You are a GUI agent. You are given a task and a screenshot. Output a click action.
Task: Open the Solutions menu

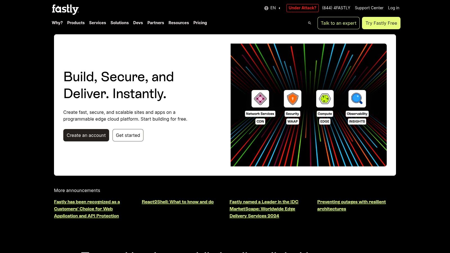[120, 23]
